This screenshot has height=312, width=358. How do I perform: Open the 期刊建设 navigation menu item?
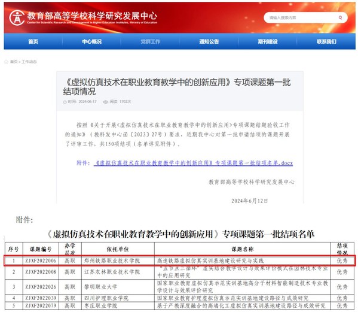click(x=268, y=42)
